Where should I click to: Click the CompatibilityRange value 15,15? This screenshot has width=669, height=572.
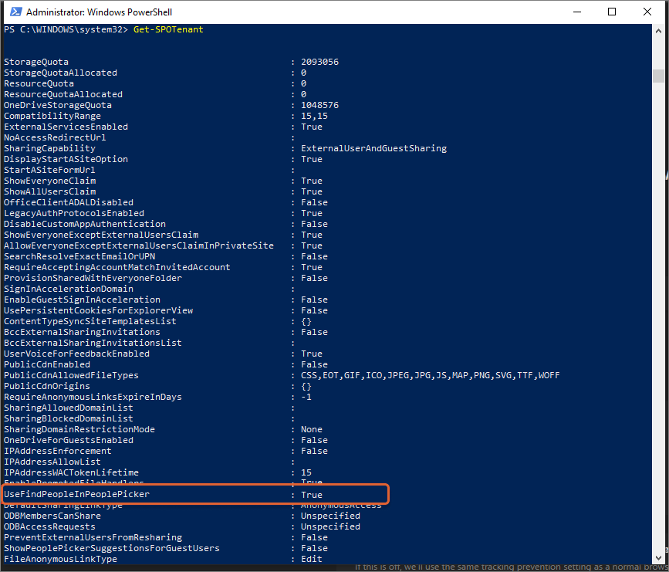coord(315,116)
